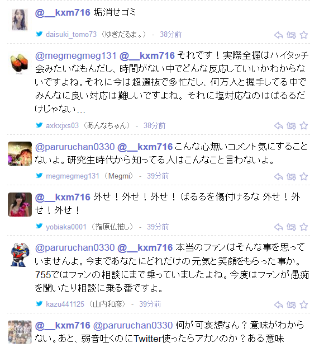Screen dimensions: 324x347
Task: Retweet the yobiaka0001 tweet
Action: click(x=291, y=227)
